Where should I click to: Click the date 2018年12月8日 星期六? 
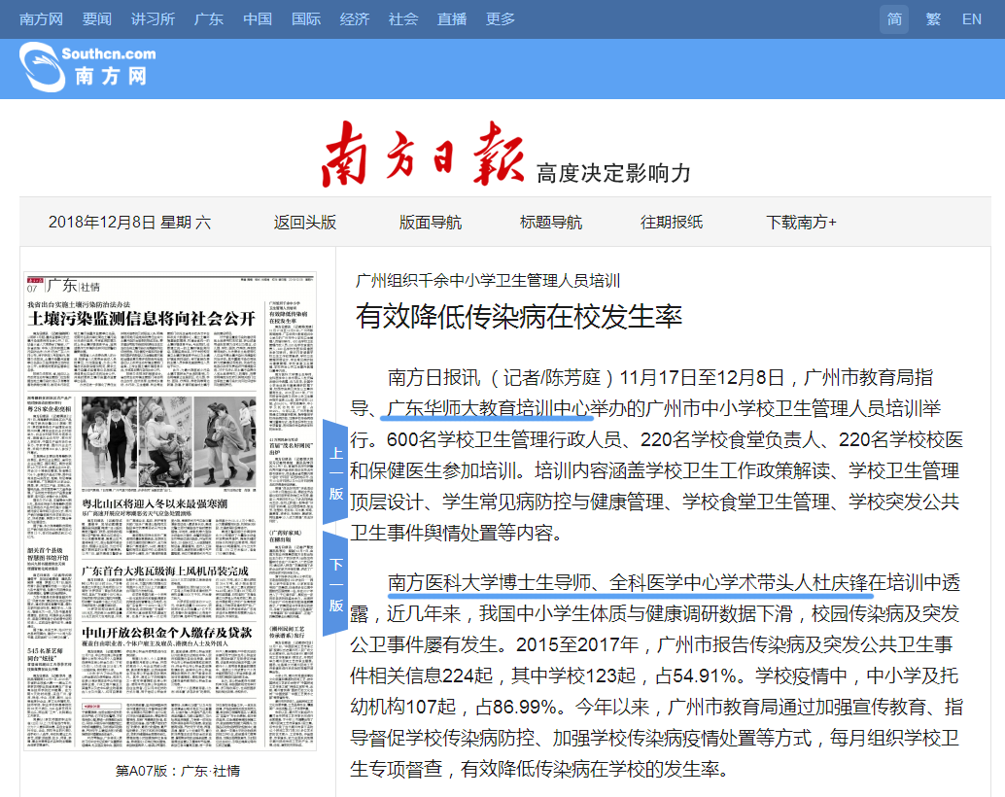[x=129, y=222]
